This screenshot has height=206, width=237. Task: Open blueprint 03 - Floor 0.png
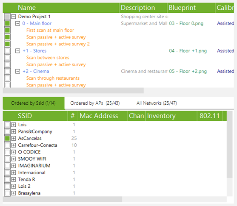(x=186, y=23)
